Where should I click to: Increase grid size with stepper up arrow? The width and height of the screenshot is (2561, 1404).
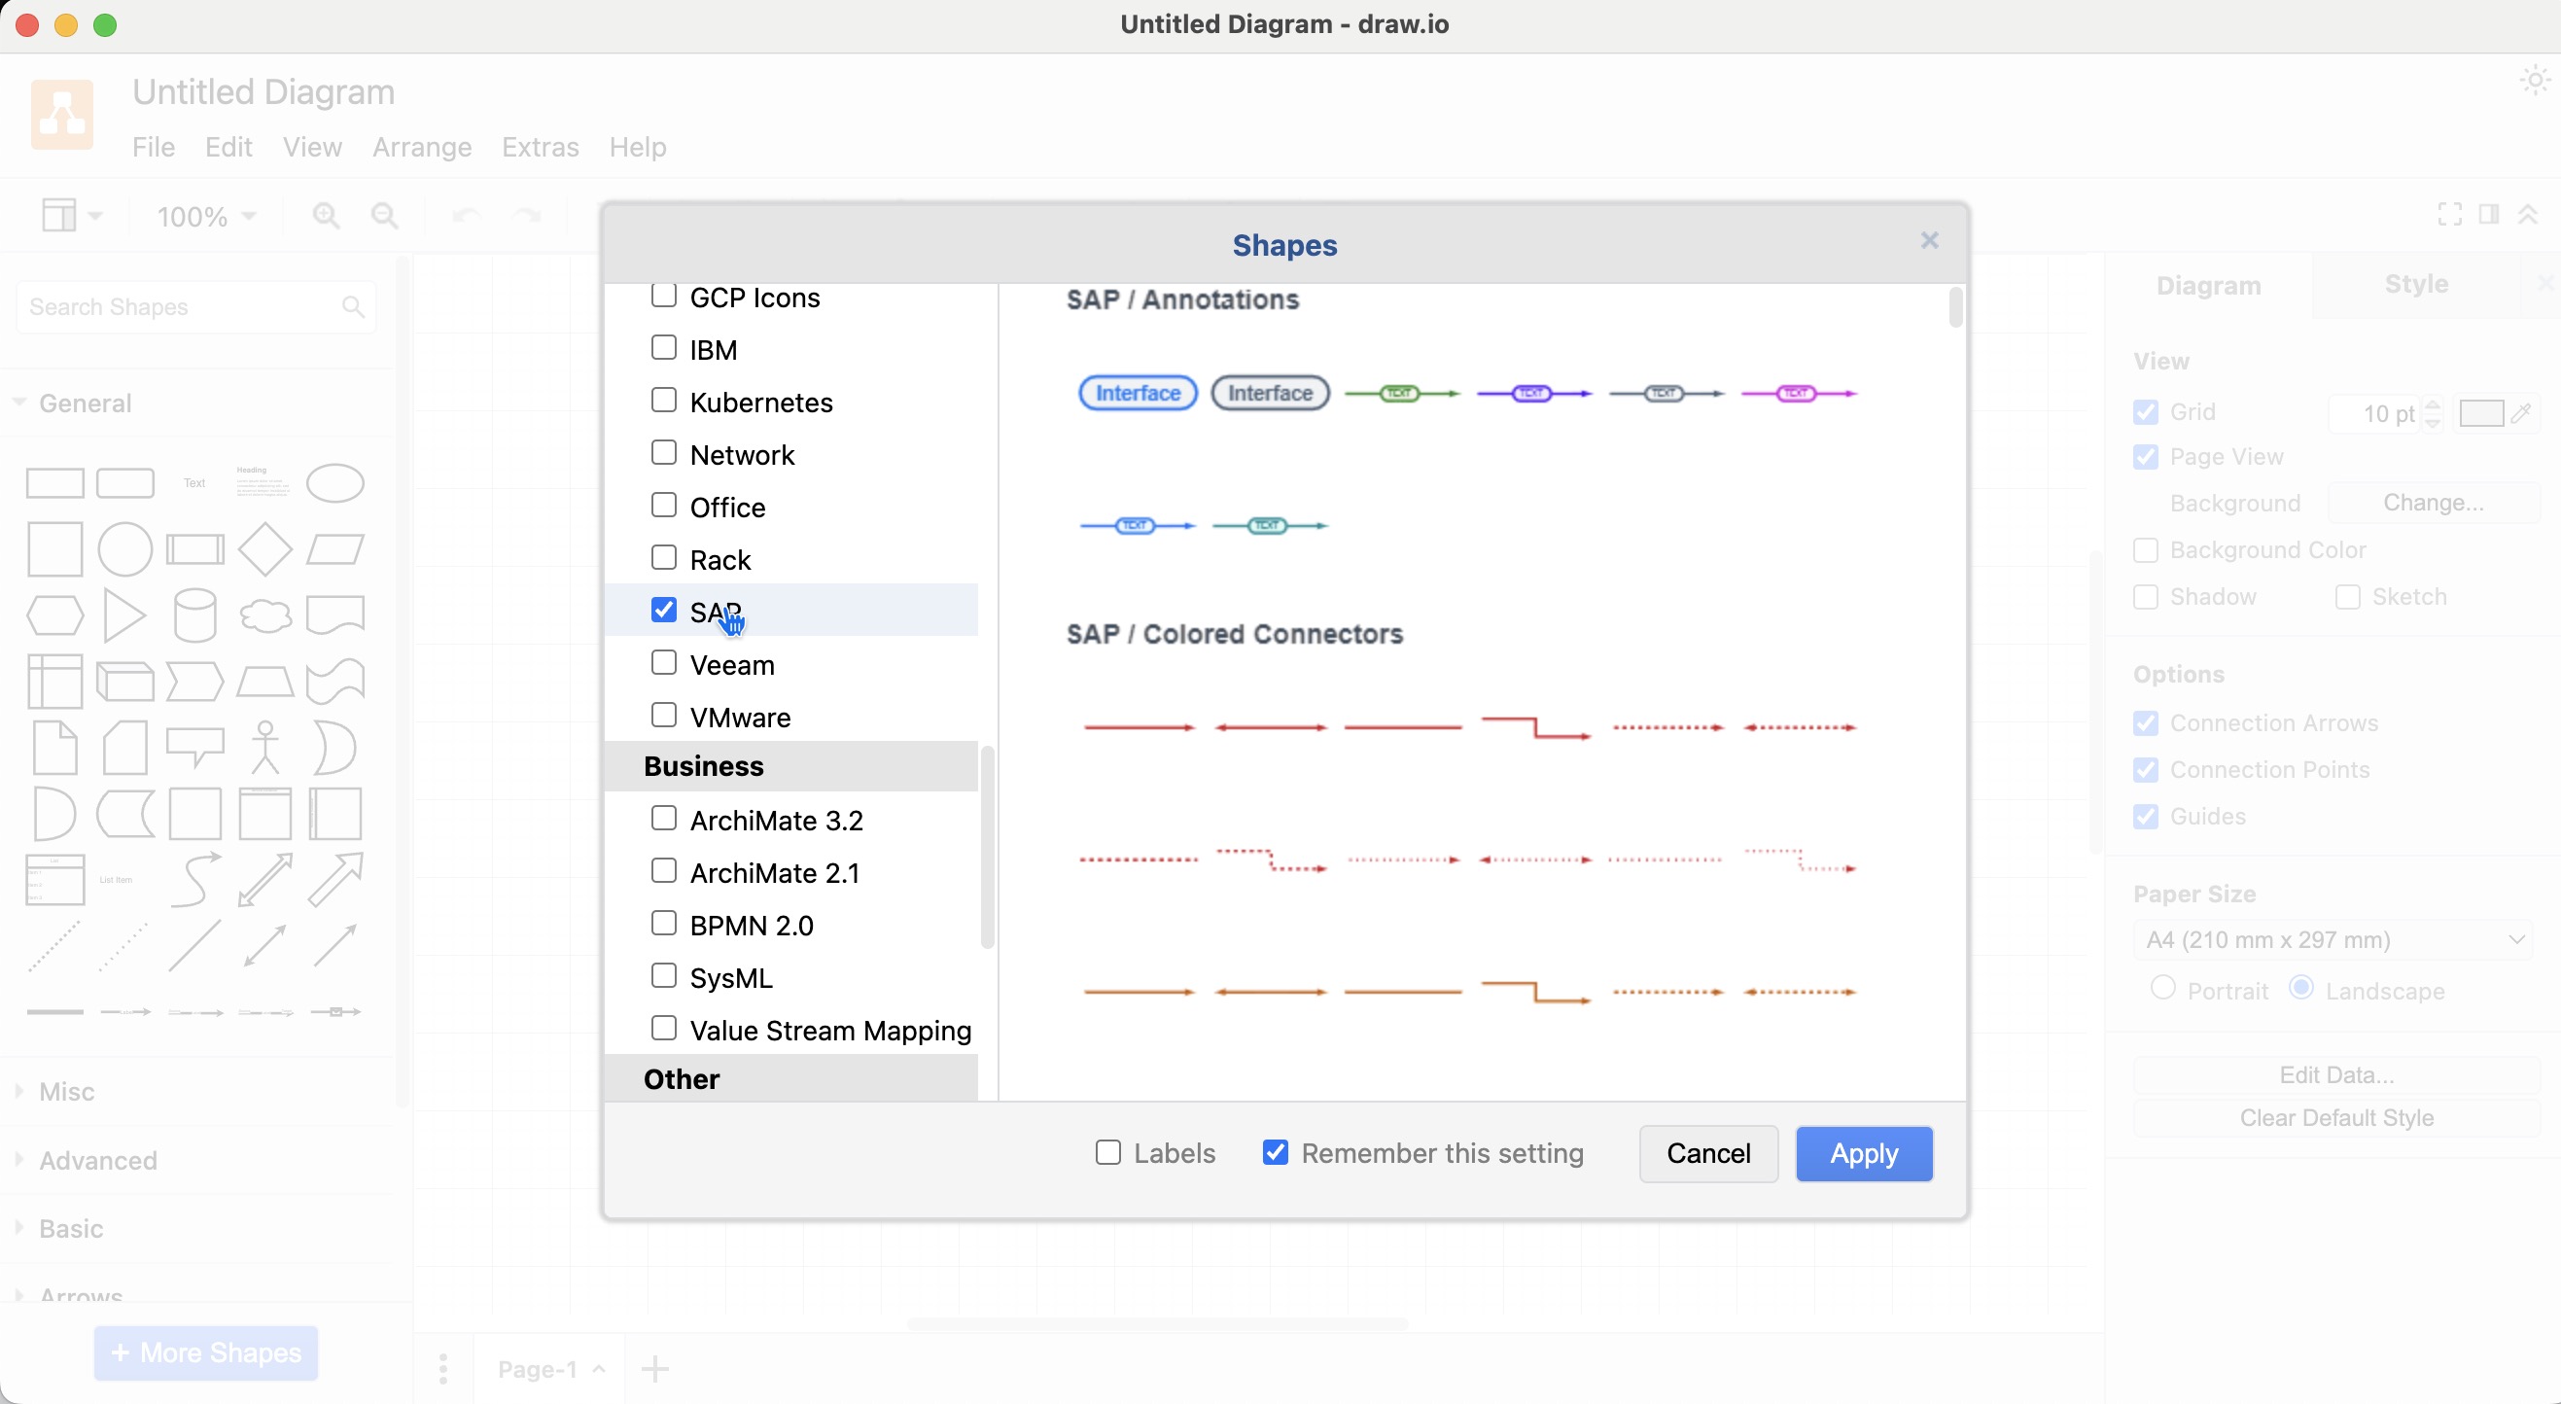2433,404
